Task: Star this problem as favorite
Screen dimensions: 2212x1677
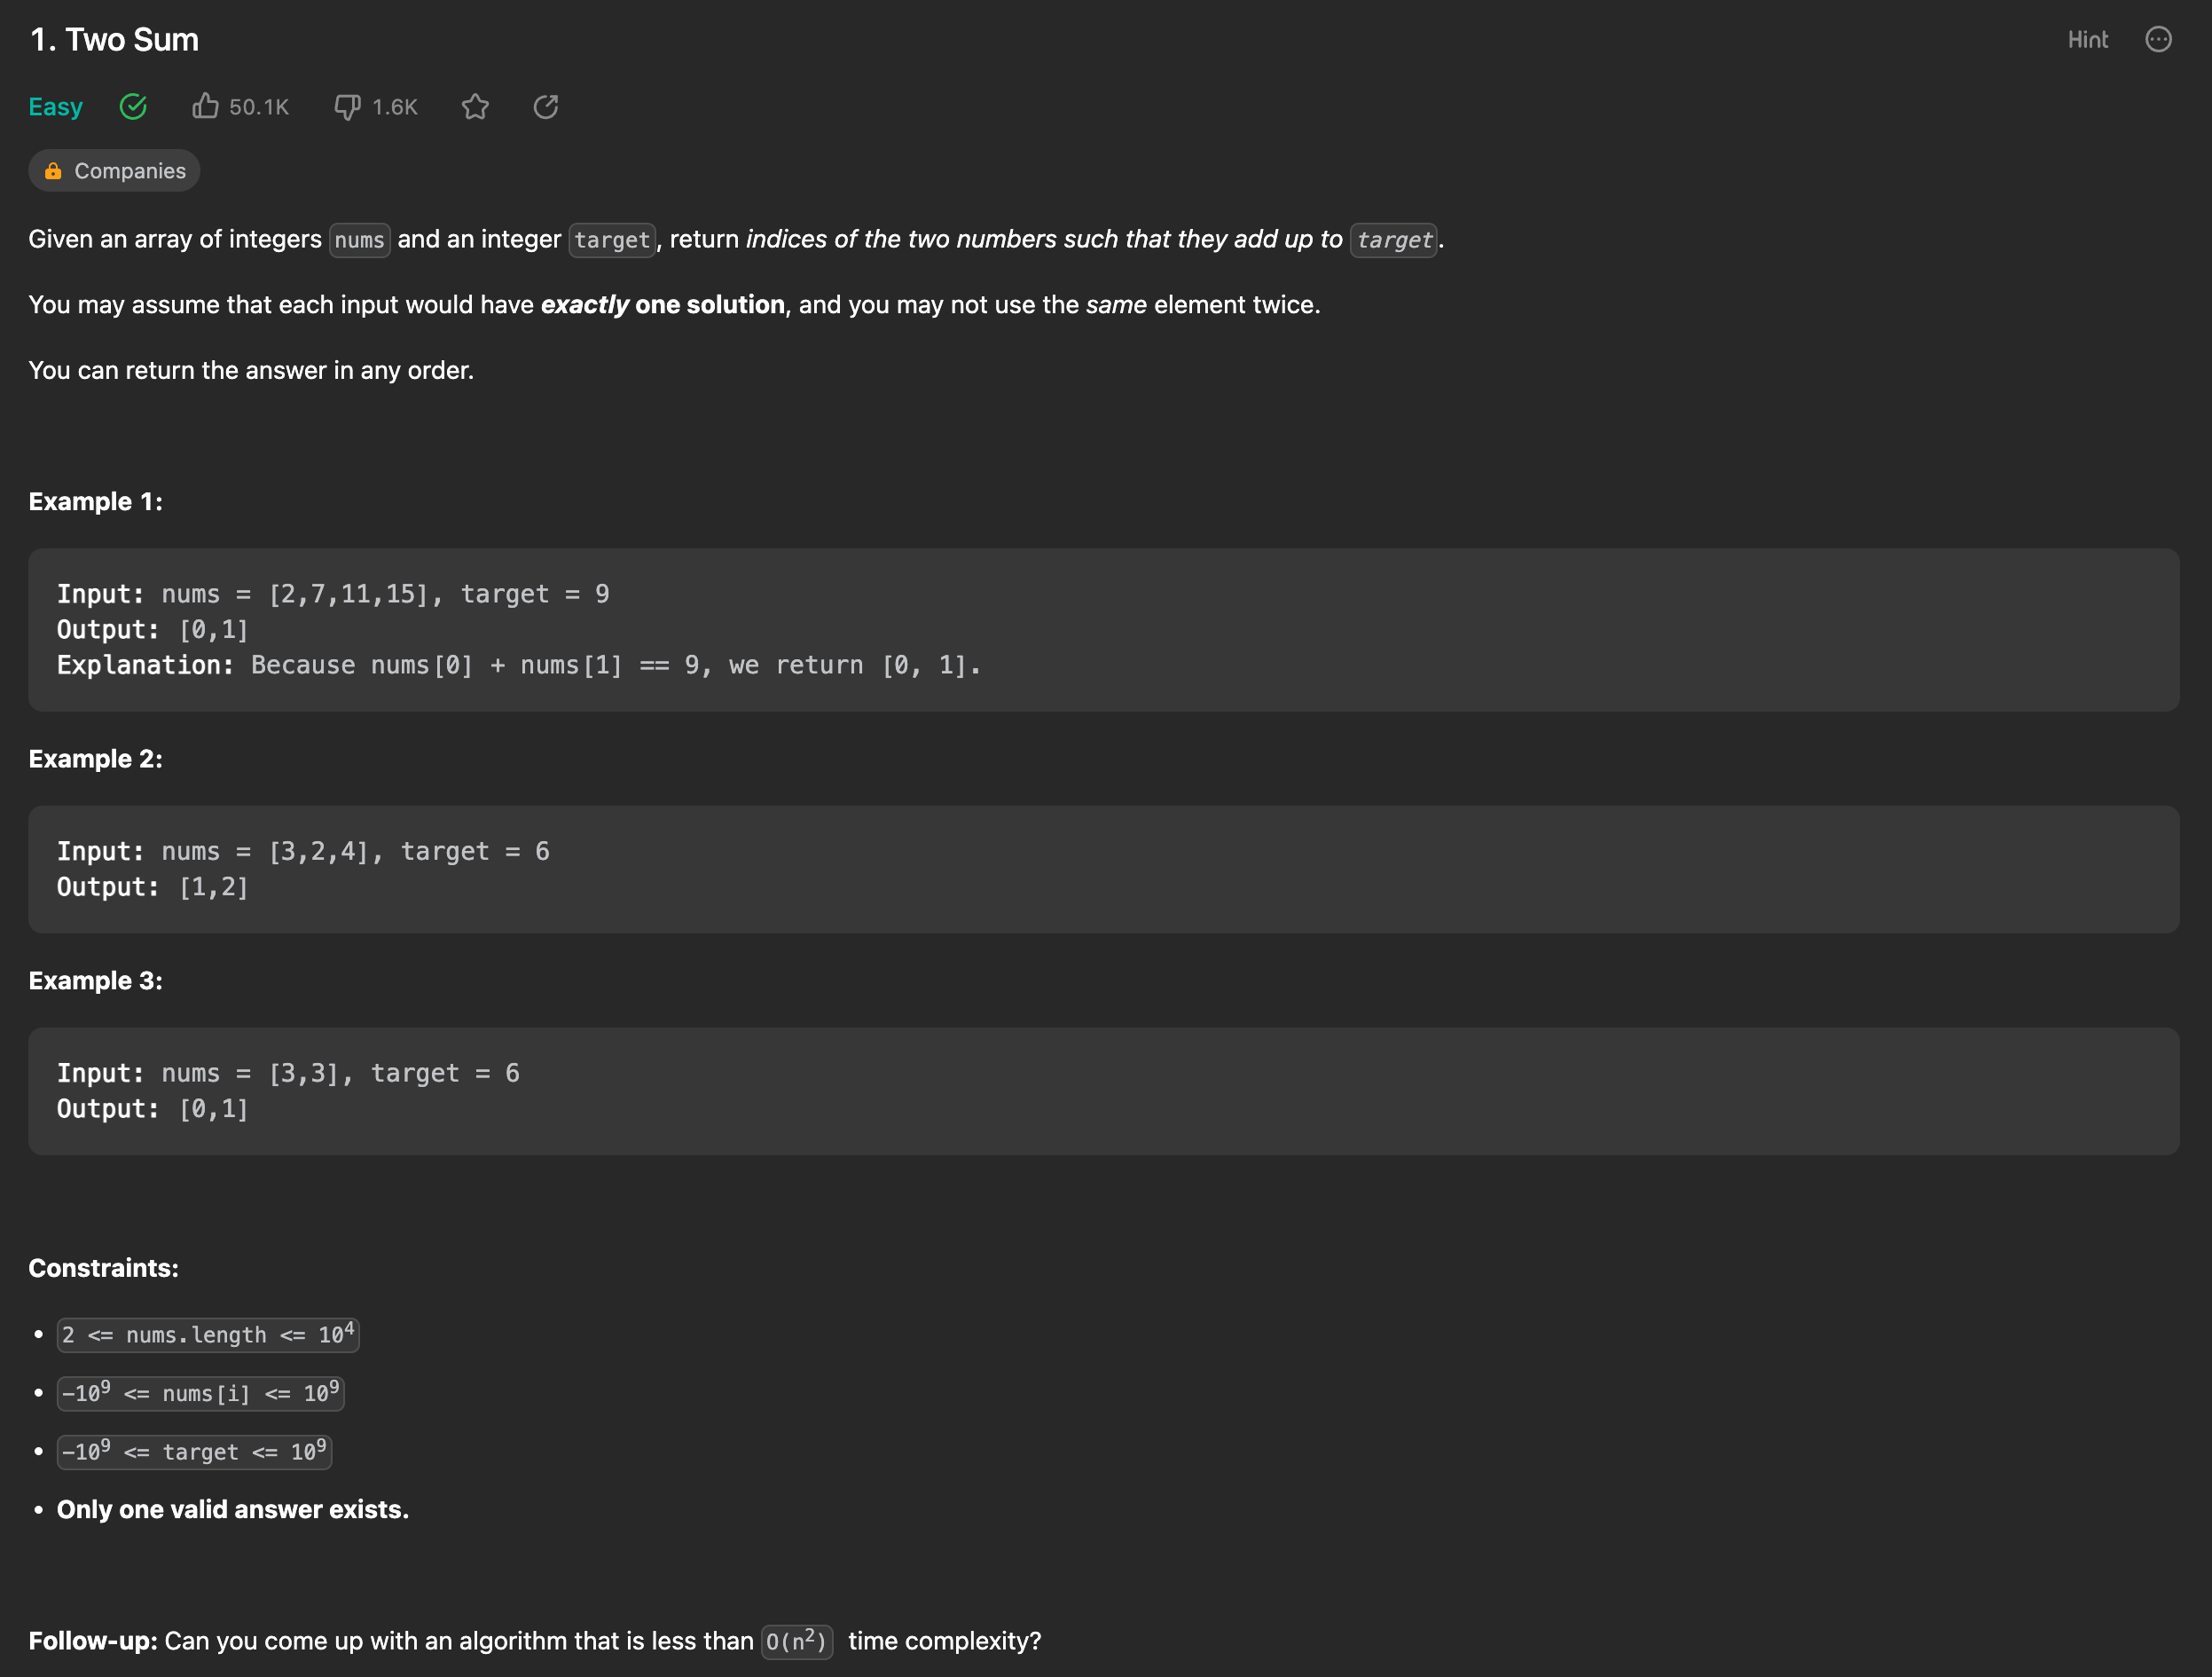Action: pos(475,106)
